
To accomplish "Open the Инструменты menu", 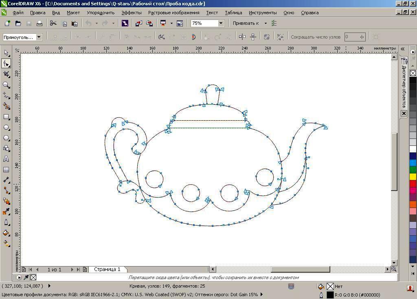I will pos(263,13).
